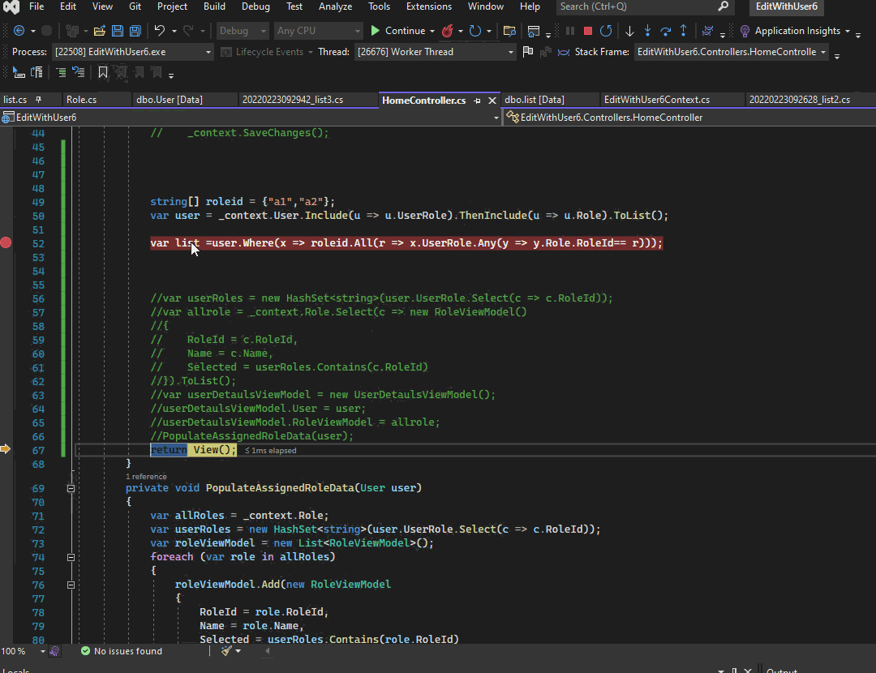Open the Stack Frame combo box

(732, 52)
